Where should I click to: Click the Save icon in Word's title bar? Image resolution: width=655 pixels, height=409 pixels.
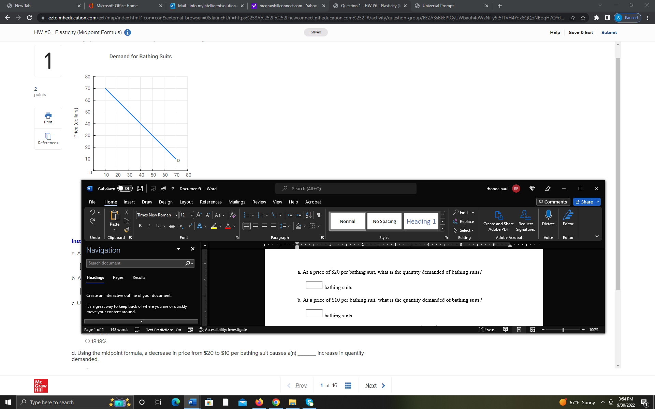(140, 188)
